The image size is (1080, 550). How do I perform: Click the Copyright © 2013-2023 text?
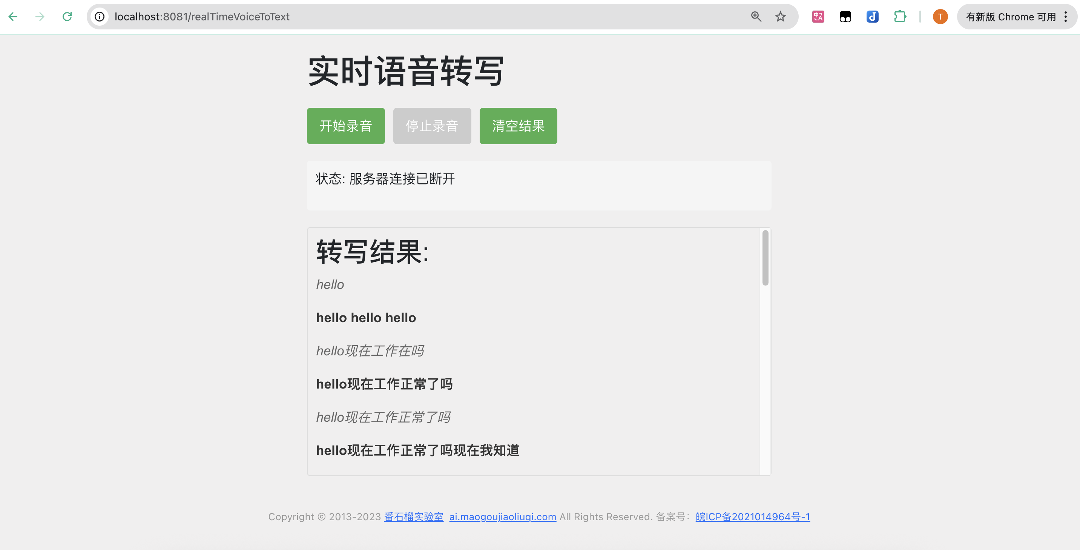tap(325, 516)
